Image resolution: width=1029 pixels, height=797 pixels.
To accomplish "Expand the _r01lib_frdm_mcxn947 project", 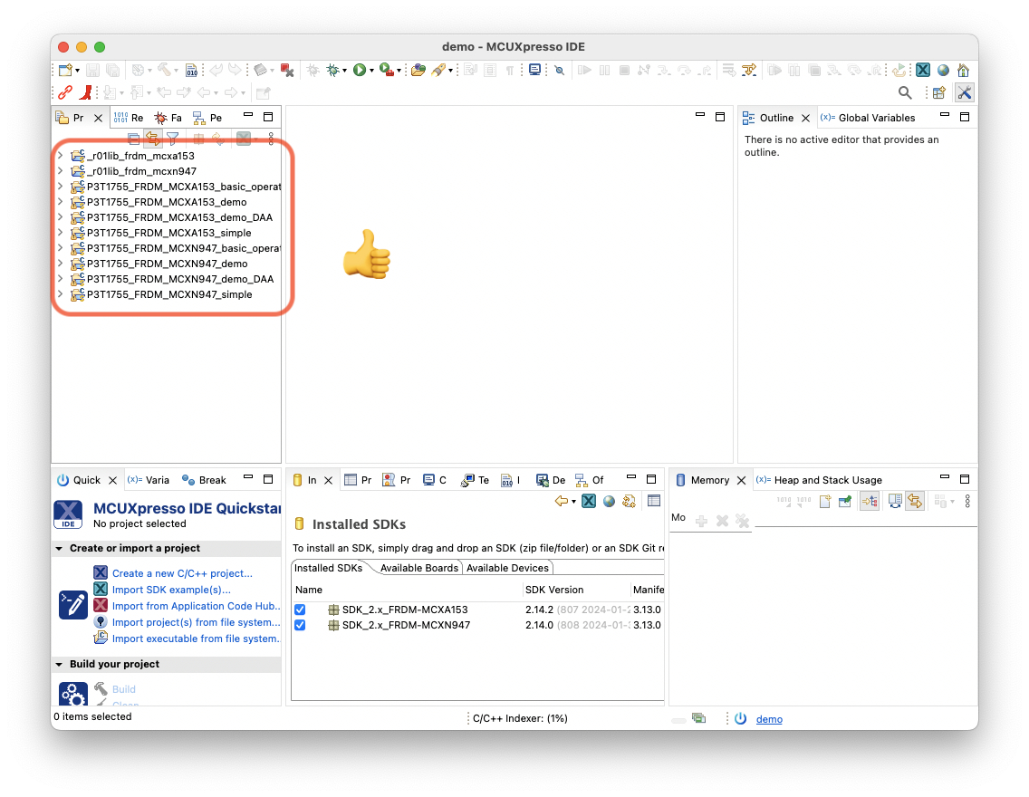I will point(60,171).
